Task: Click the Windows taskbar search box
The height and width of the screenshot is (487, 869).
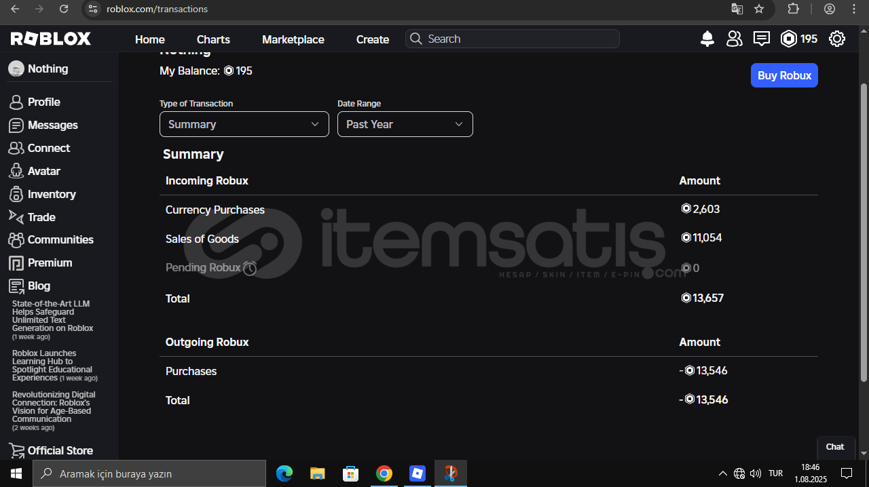Action: click(x=149, y=473)
